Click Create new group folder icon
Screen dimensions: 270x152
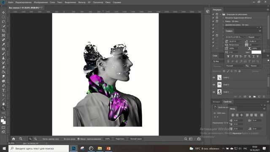tap(254, 97)
